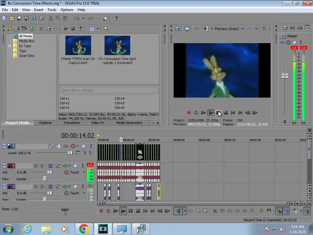This screenshot has height=235, width=313.
Task: Click the What's This help pointer icon
Action: point(115,18)
